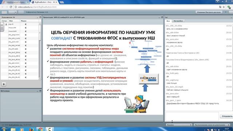Maximize the Презентация presentation panel

coord(162,17)
